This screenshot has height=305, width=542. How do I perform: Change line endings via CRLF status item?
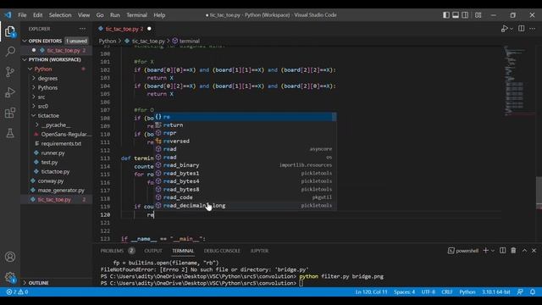[x=447, y=292]
